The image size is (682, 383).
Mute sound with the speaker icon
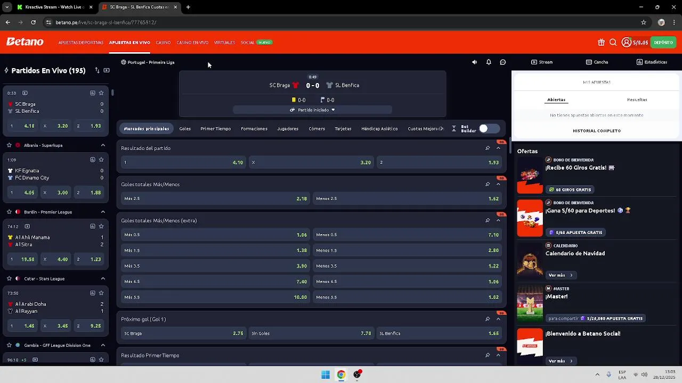(x=474, y=62)
